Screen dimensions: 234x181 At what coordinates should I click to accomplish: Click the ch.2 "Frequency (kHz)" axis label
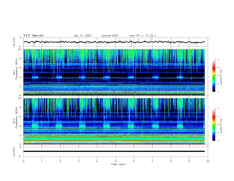17,118
